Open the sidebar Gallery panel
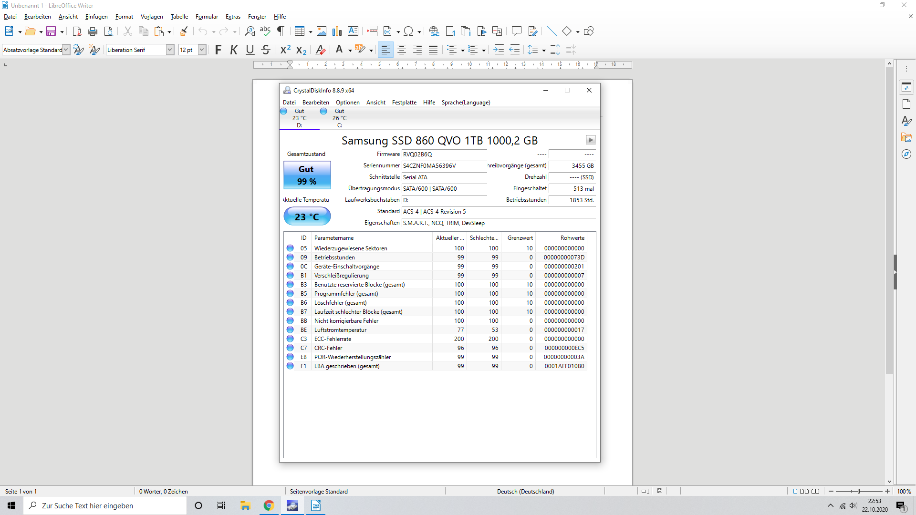 pos(906,138)
